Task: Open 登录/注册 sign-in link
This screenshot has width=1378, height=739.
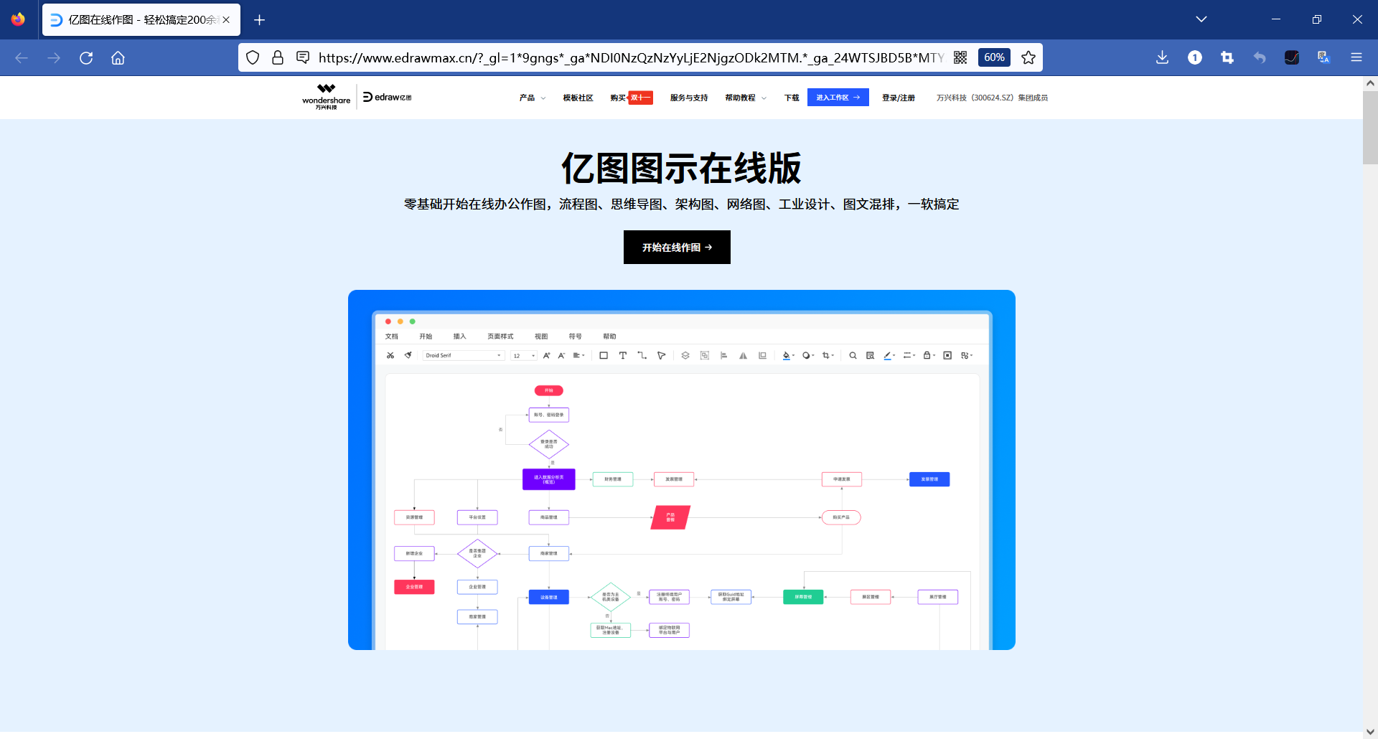Action: 899,98
